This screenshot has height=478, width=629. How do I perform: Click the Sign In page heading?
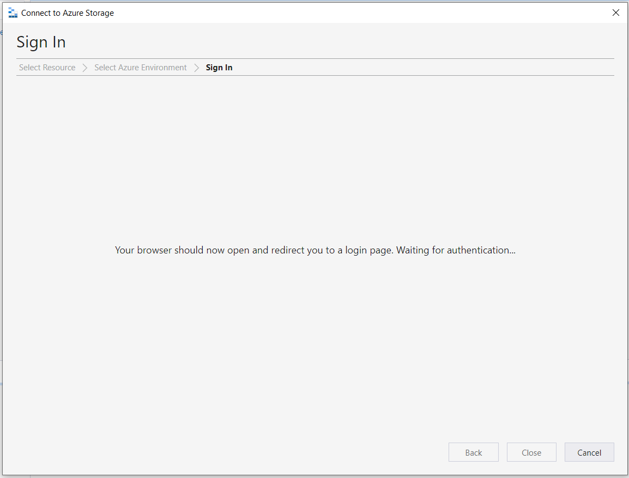point(41,42)
